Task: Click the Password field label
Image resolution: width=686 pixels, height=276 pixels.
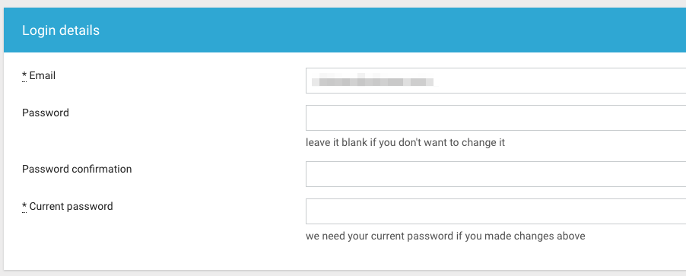Action: pos(46,113)
